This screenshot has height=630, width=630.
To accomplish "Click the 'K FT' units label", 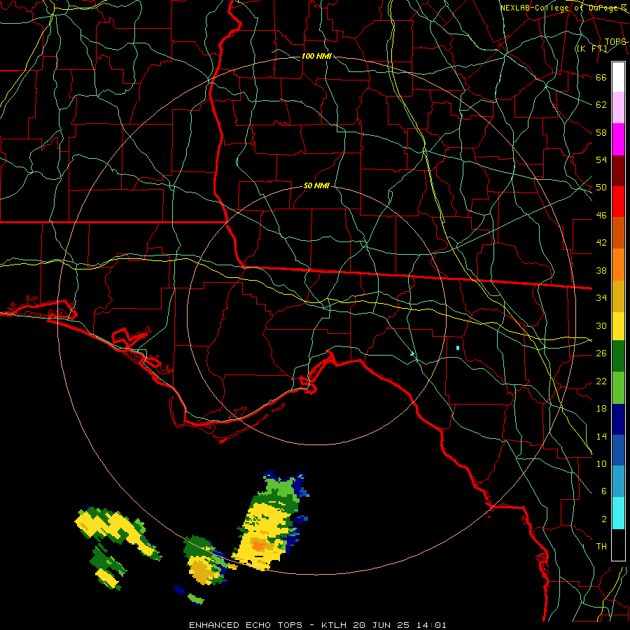I will point(593,49).
